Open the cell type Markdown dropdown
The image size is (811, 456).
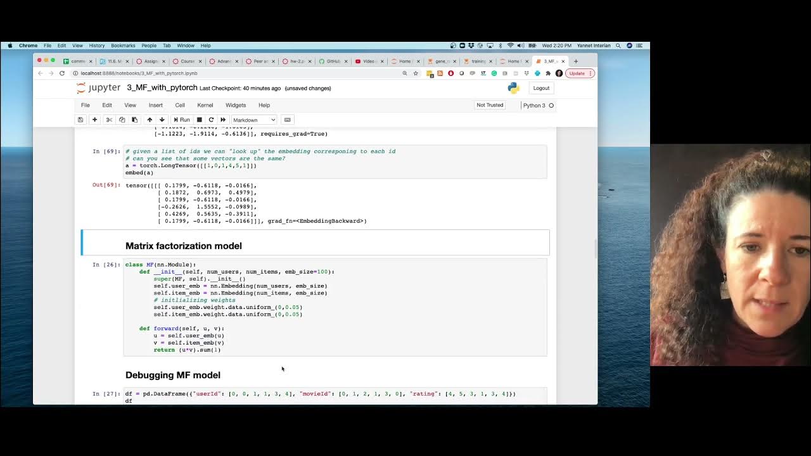(x=253, y=120)
